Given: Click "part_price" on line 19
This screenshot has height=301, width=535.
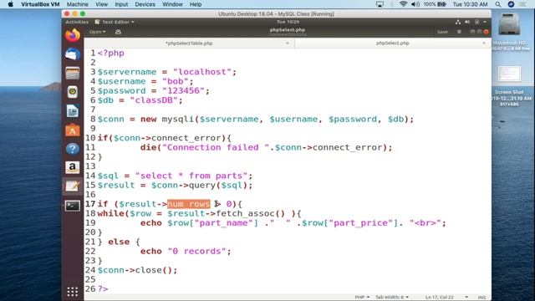Looking at the screenshot, I should pyautogui.click(x=361, y=223).
